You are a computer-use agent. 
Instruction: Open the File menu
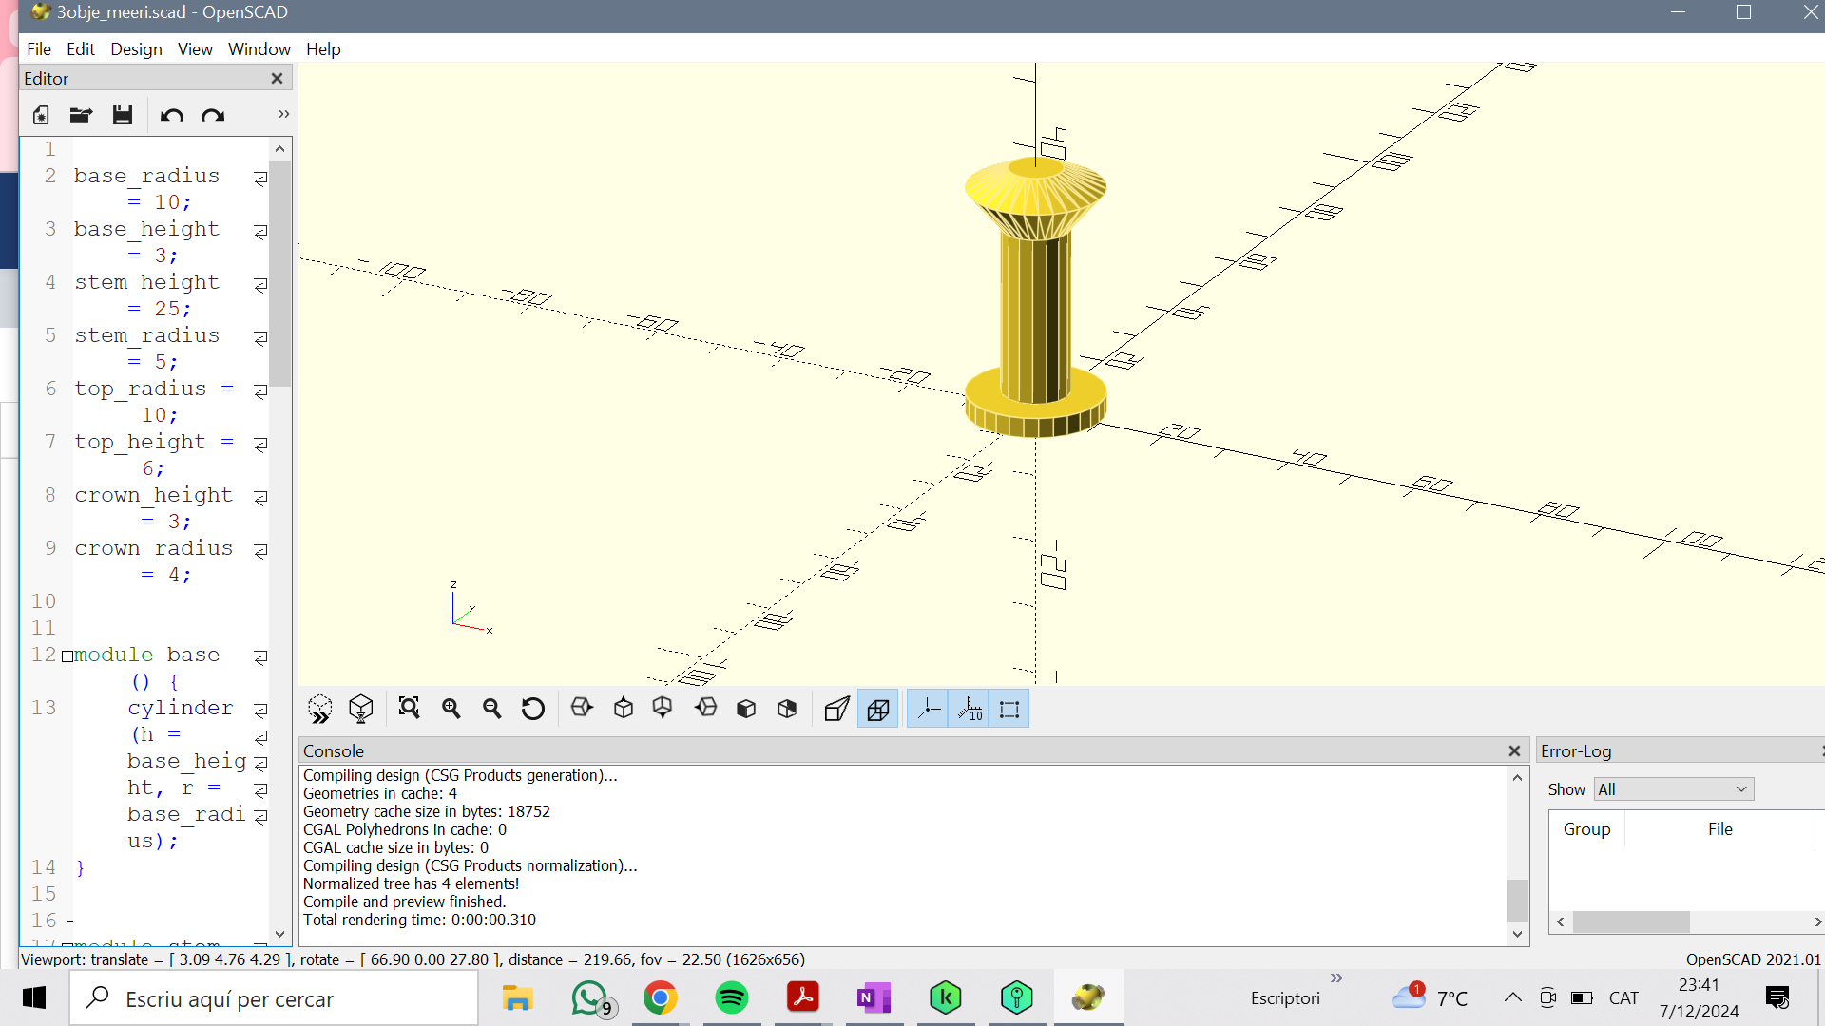tap(39, 49)
